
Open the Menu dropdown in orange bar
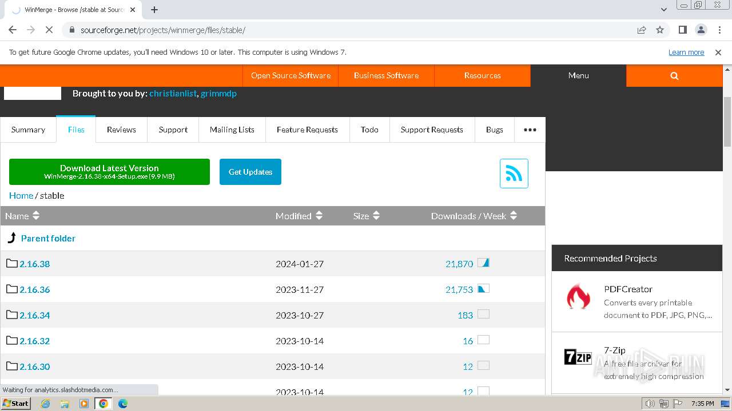click(x=578, y=75)
